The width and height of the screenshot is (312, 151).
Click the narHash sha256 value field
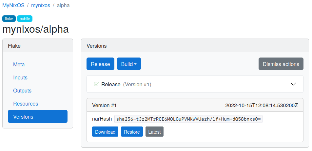pos(188,119)
